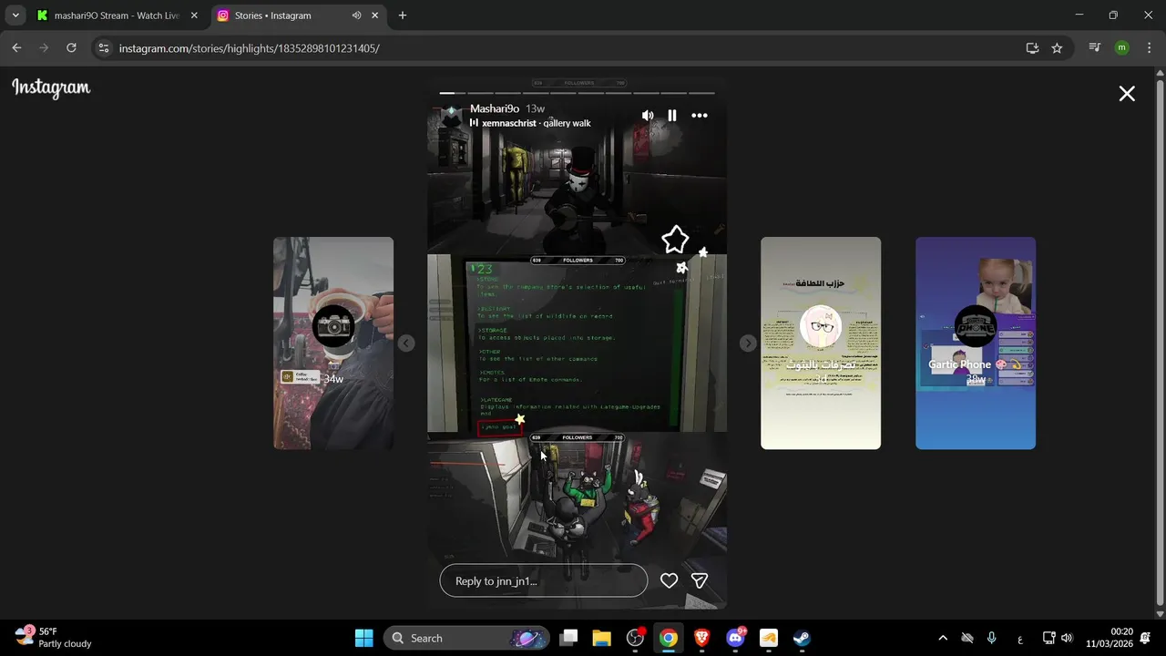Like the story with the heart icon
This screenshot has height=656, width=1166.
669,580
